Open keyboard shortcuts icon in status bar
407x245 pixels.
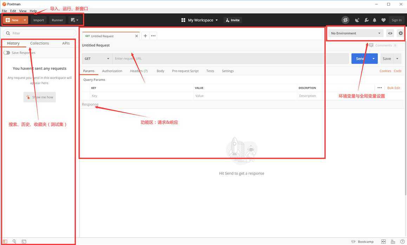tap(393, 241)
